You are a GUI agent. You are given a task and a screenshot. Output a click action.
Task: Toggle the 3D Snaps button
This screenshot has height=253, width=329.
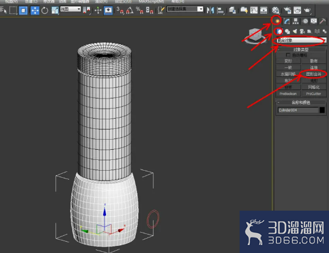pos(120,10)
